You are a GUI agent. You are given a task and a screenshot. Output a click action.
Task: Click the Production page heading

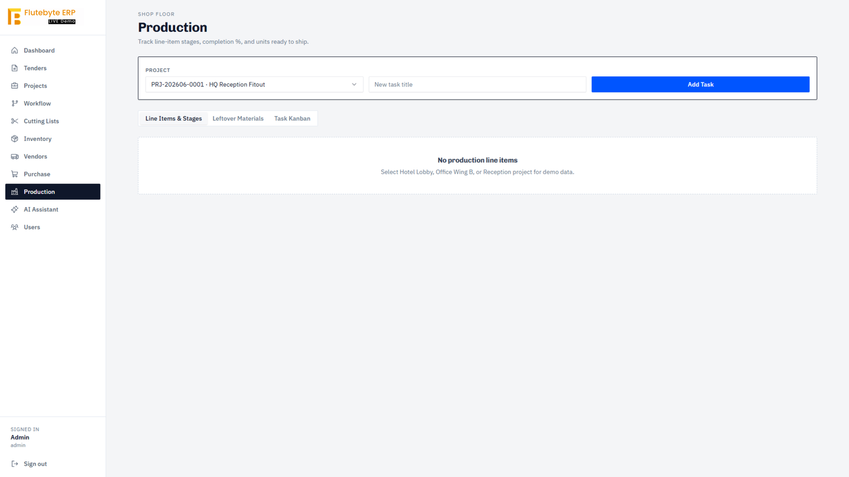172,27
